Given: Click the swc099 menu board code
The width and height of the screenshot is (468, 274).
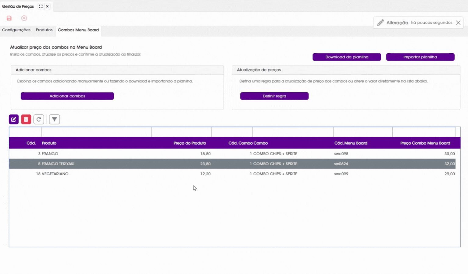Looking at the screenshot, I should [341, 174].
